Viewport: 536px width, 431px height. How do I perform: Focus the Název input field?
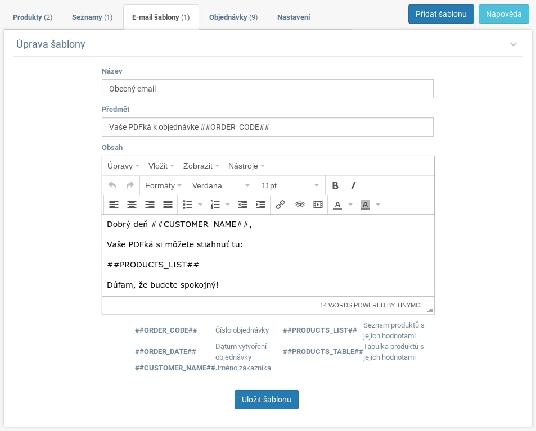[267, 89]
